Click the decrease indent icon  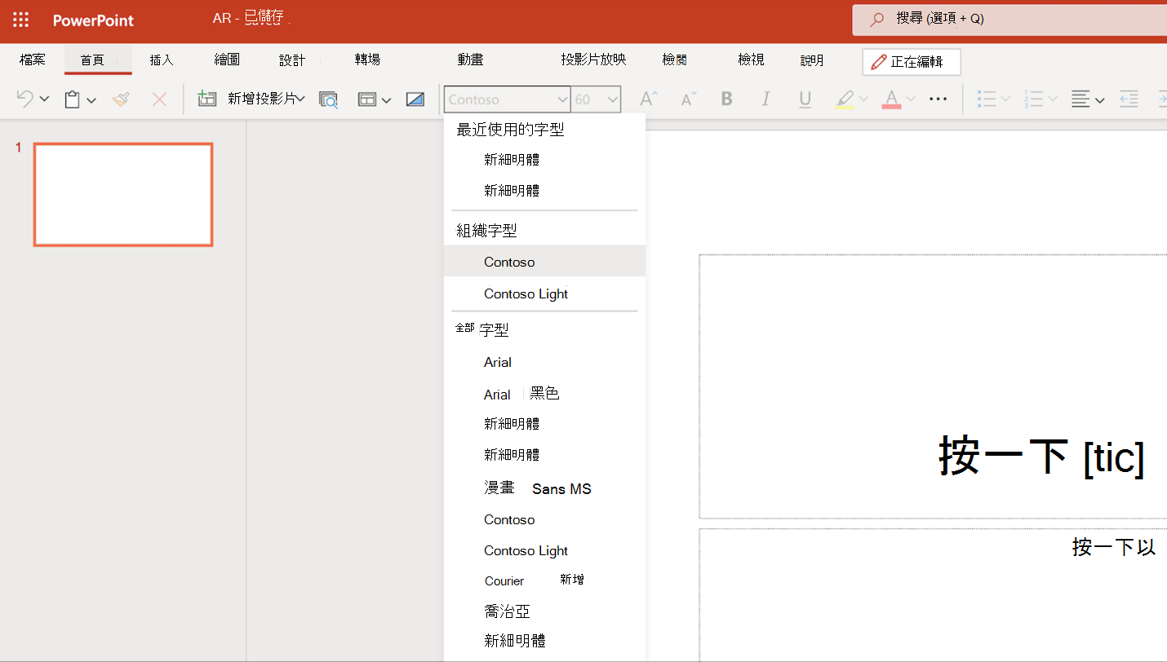[x=1129, y=99]
